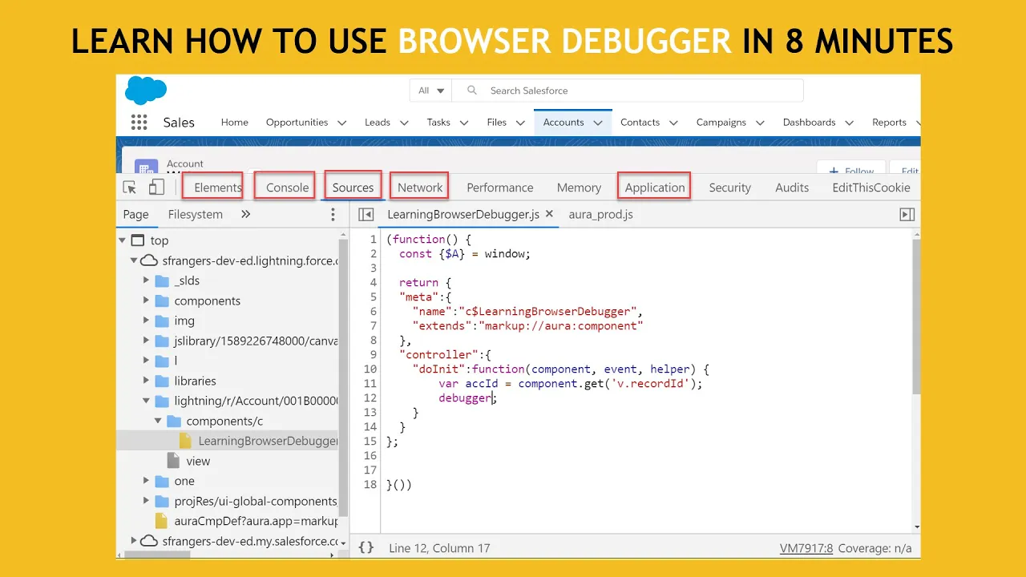Switch to the Application tab
The image size is (1026, 577).
click(x=655, y=188)
